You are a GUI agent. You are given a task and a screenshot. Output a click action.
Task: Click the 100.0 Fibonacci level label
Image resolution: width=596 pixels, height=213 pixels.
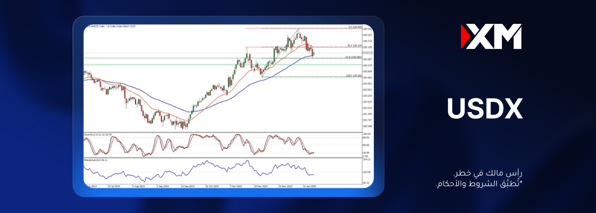(354, 75)
